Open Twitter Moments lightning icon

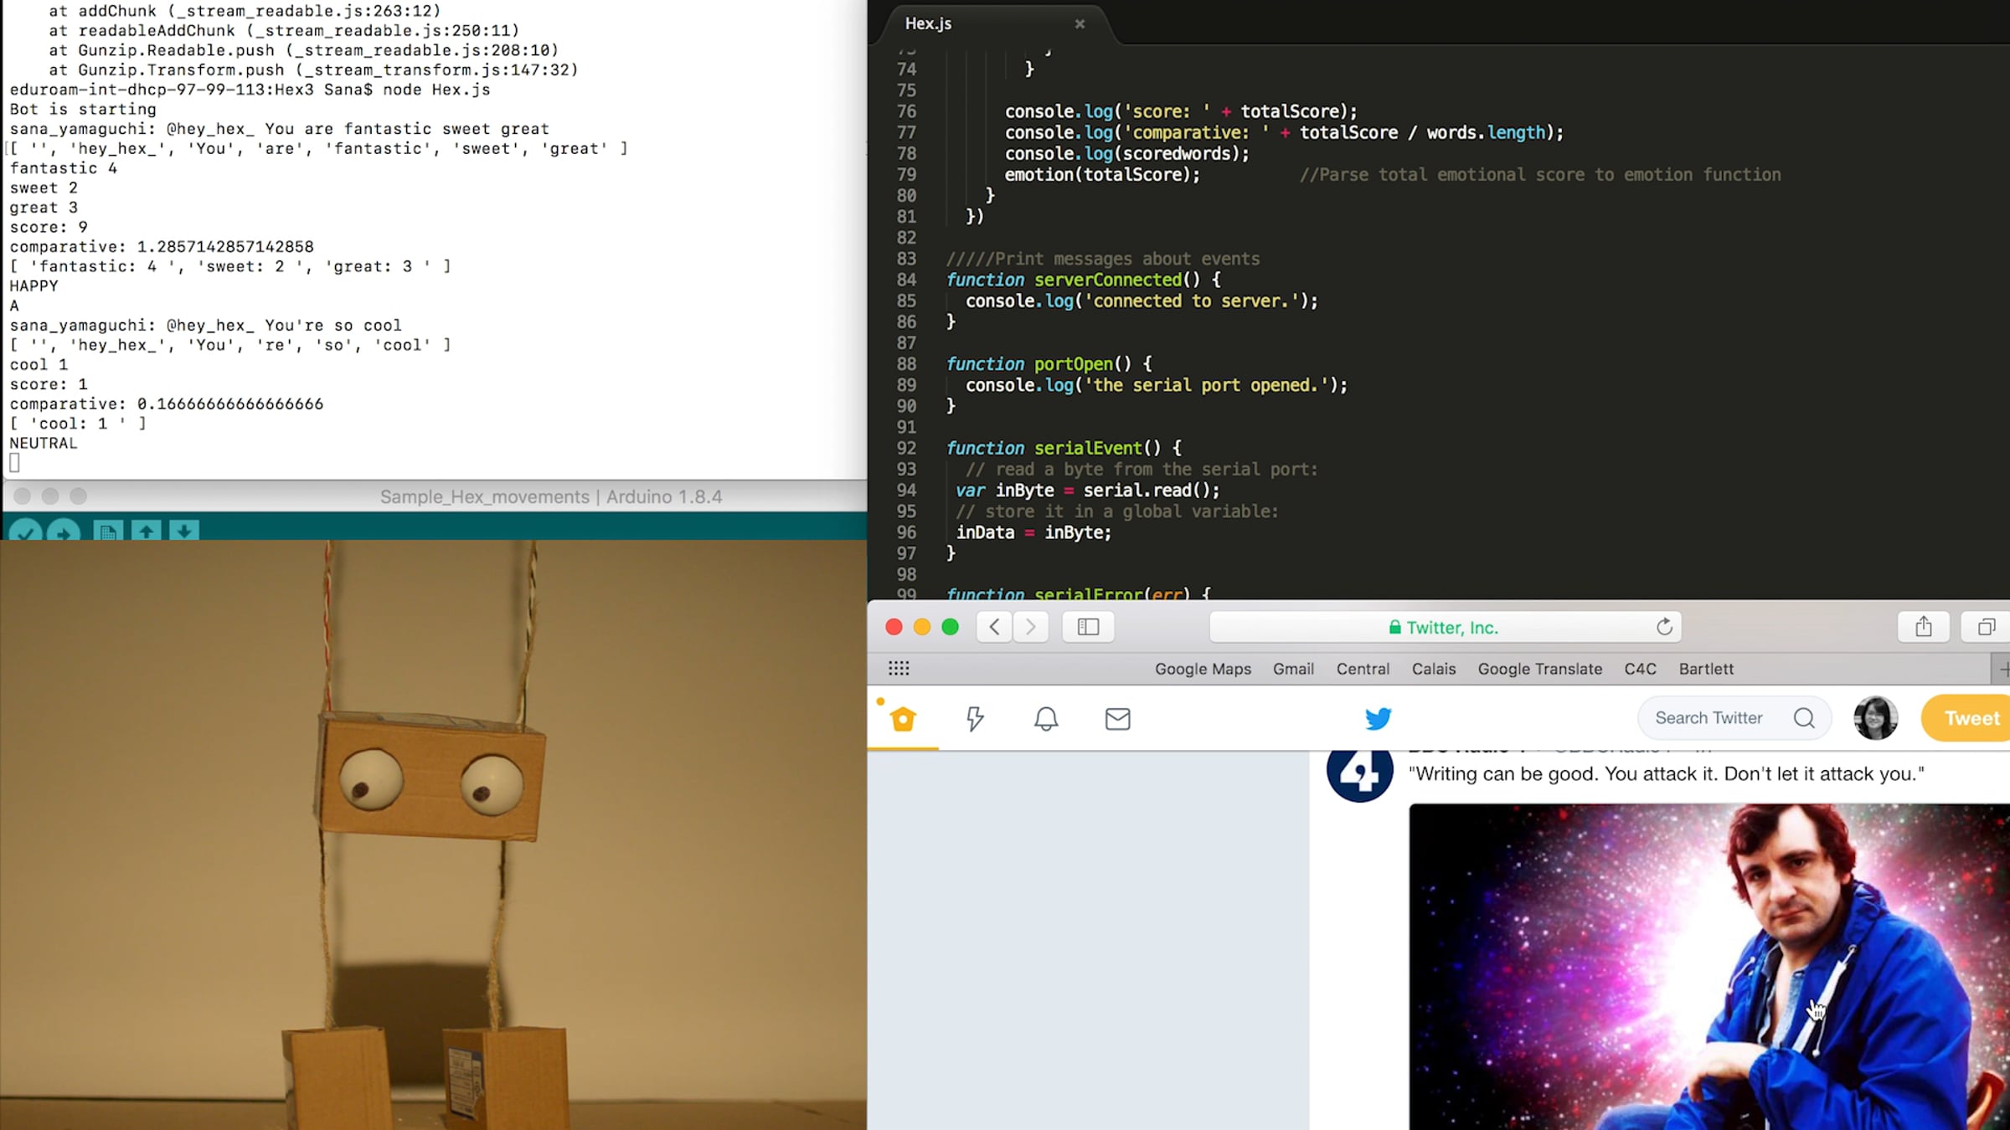974,719
